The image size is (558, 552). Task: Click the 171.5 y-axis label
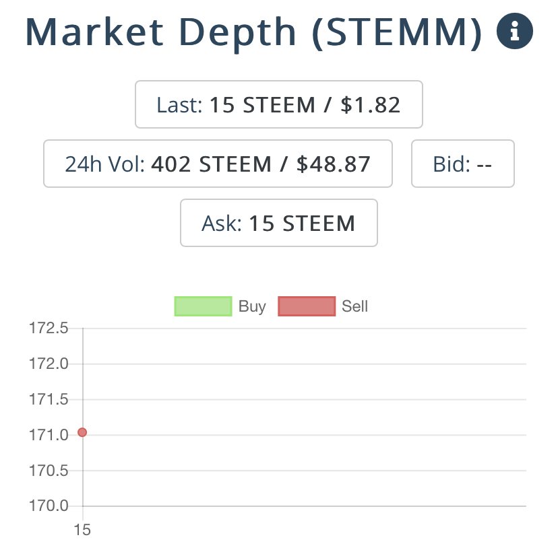49,400
